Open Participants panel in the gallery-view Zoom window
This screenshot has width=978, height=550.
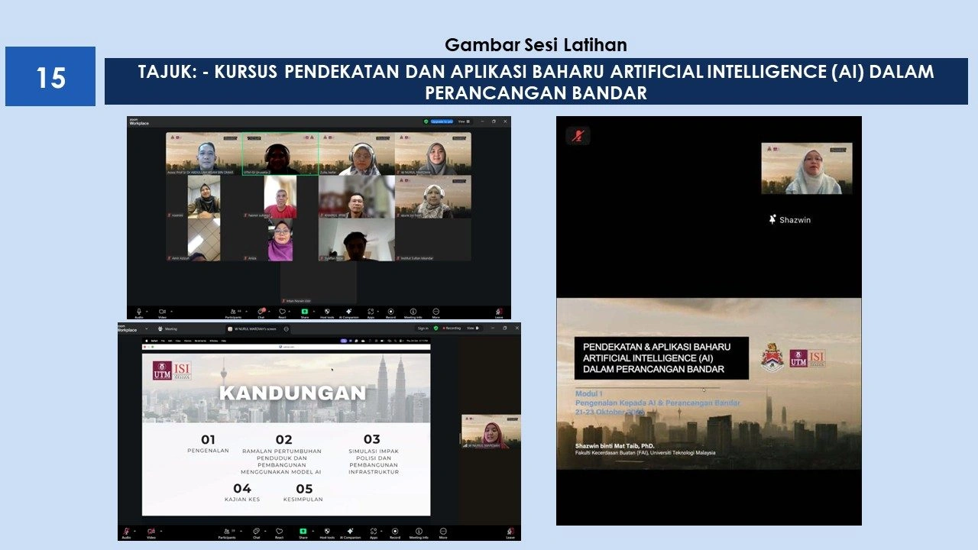[232, 312]
